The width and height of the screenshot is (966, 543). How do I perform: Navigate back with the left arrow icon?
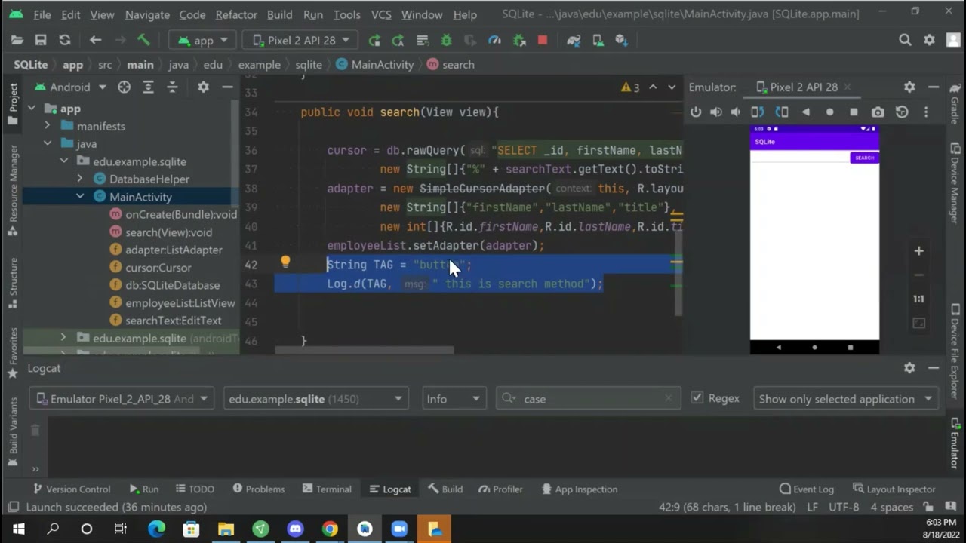click(95, 41)
